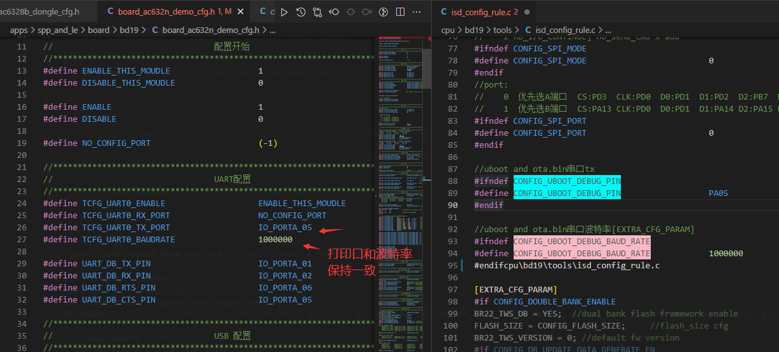
Task: Click the #endif on line 90
Action: pyautogui.click(x=489, y=205)
